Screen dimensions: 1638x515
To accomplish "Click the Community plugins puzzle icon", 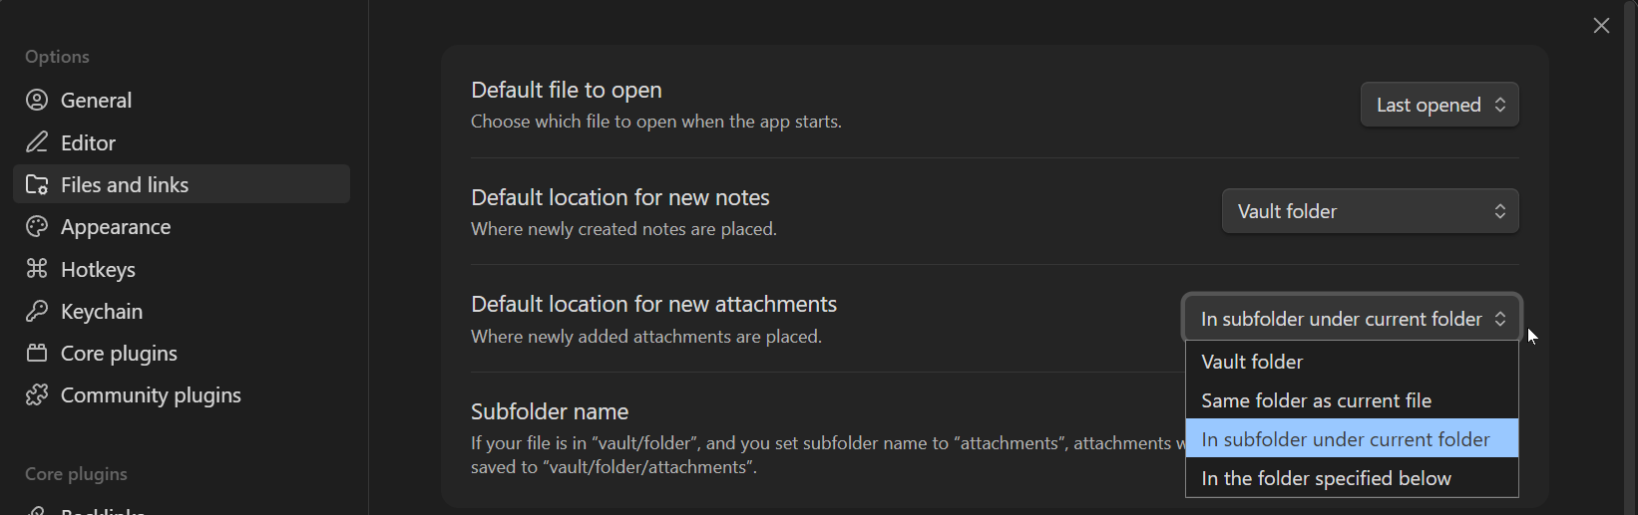I will [x=37, y=394].
